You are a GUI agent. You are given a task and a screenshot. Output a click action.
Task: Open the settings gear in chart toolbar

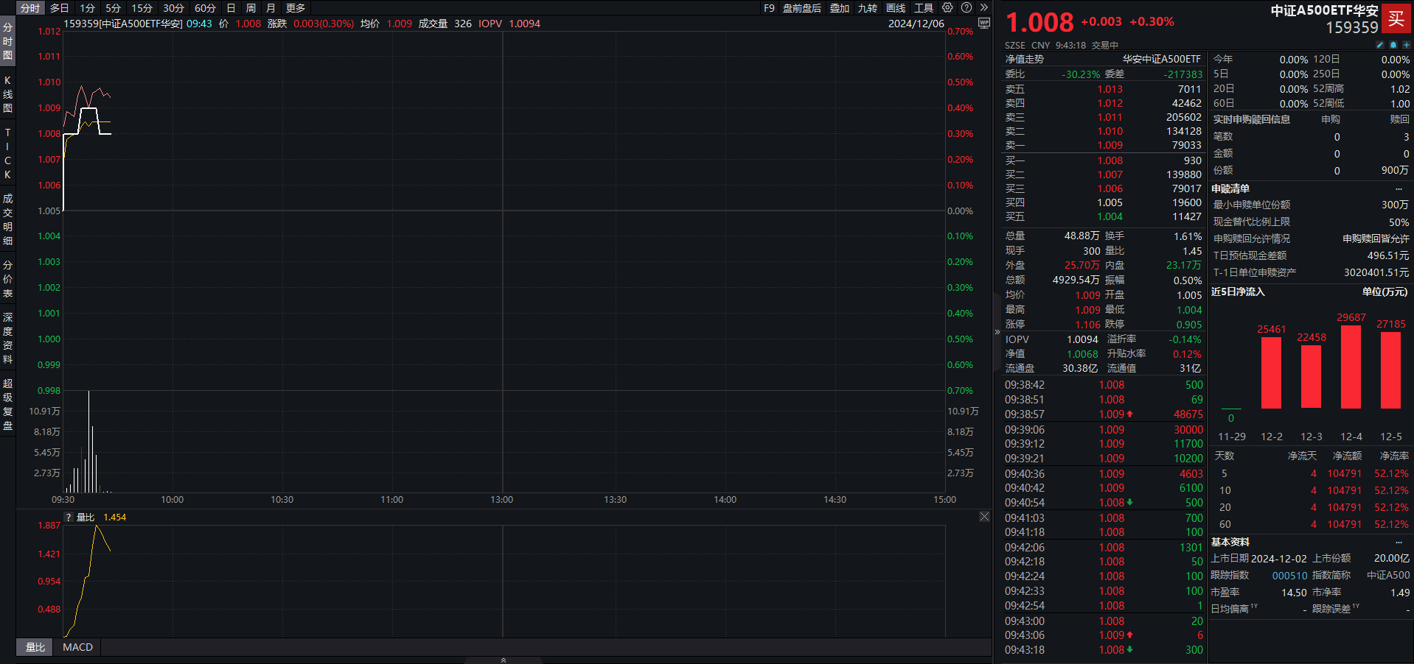[x=947, y=8]
